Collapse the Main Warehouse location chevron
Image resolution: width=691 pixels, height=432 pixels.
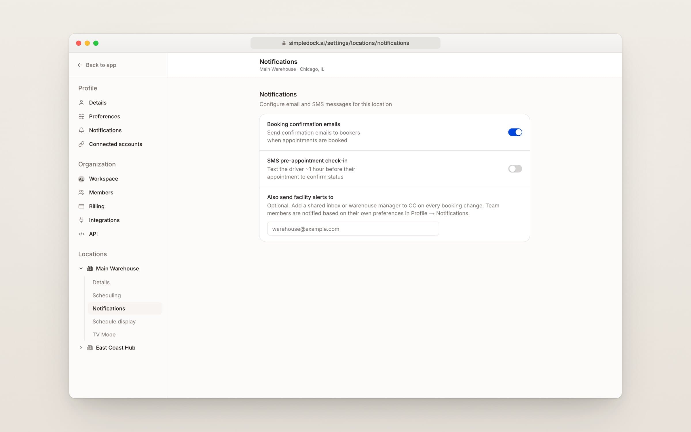tap(81, 268)
